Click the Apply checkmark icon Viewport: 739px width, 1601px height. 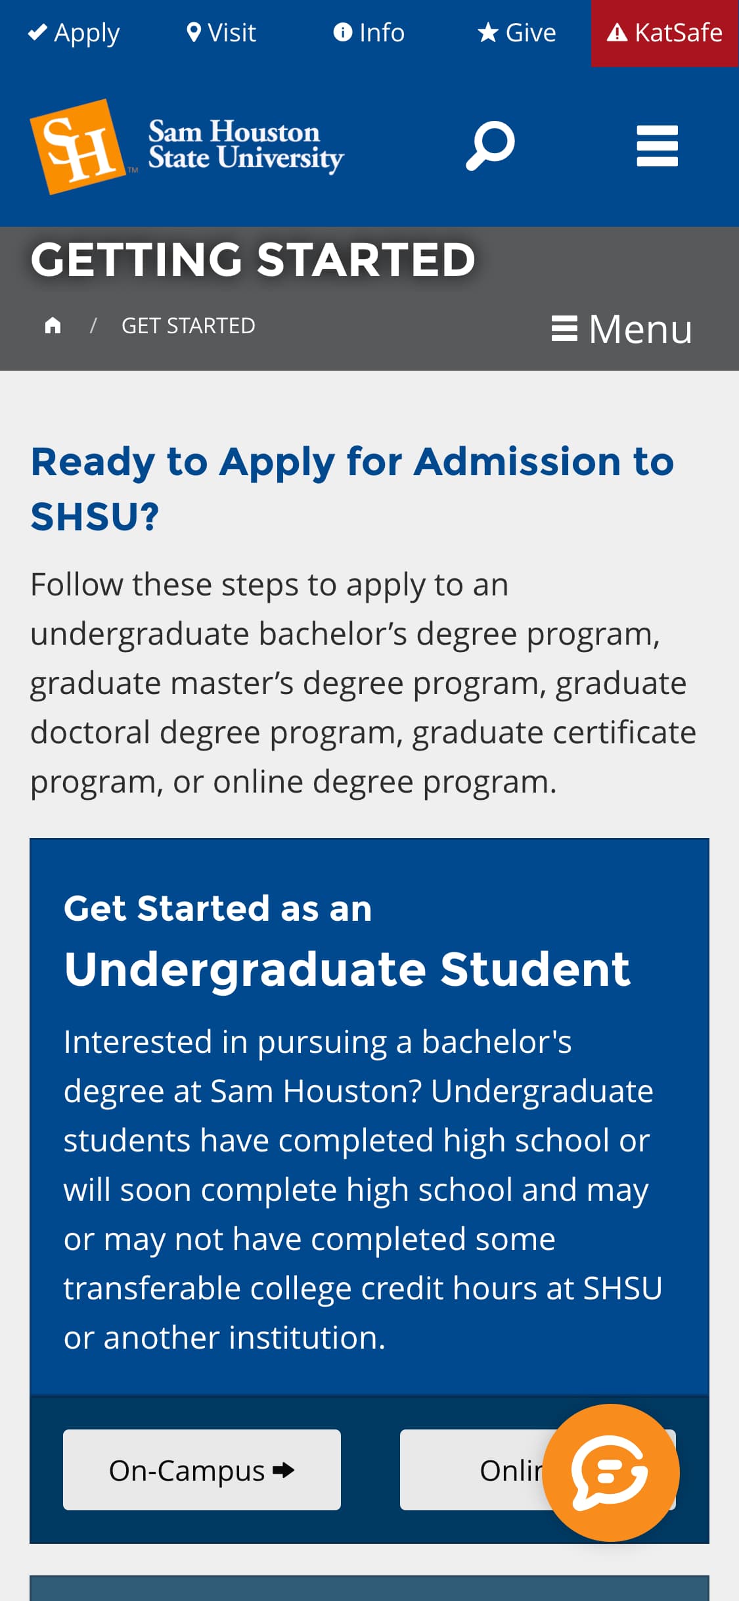(37, 32)
